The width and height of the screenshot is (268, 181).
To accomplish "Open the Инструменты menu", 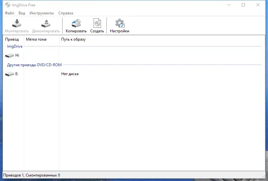I will (42, 13).
